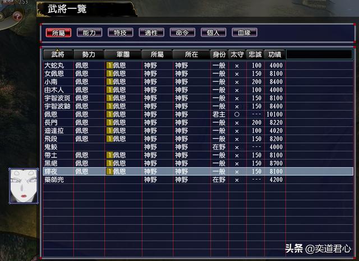Click the corps number icon in 黑絕's row
The width and height of the screenshot is (359, 261).
(x=109, y=163)
